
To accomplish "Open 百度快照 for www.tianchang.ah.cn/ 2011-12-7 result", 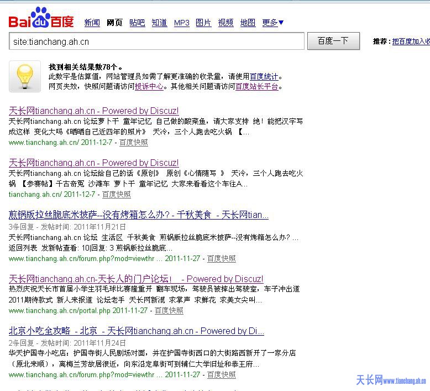I will pyautogui.click(x=134, y=142).
